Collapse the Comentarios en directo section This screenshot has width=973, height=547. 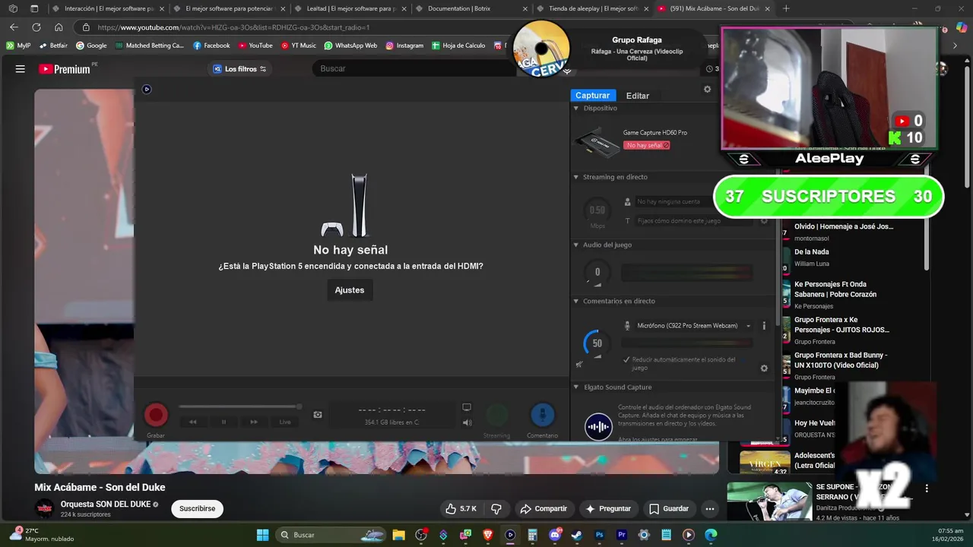tap(575, 301)
